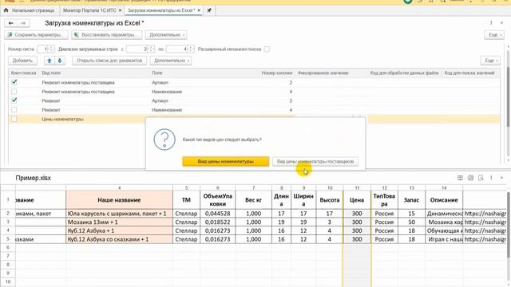Tick search key for Реквизит номенклатуры поставщика Наименование
The image size is (511, 287).
click(14, 92)
